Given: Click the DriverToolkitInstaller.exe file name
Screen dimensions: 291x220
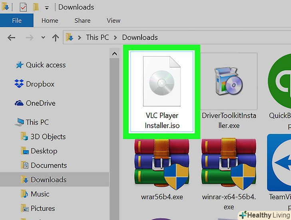Looking at the screenshot, I should tap(229, 121).
